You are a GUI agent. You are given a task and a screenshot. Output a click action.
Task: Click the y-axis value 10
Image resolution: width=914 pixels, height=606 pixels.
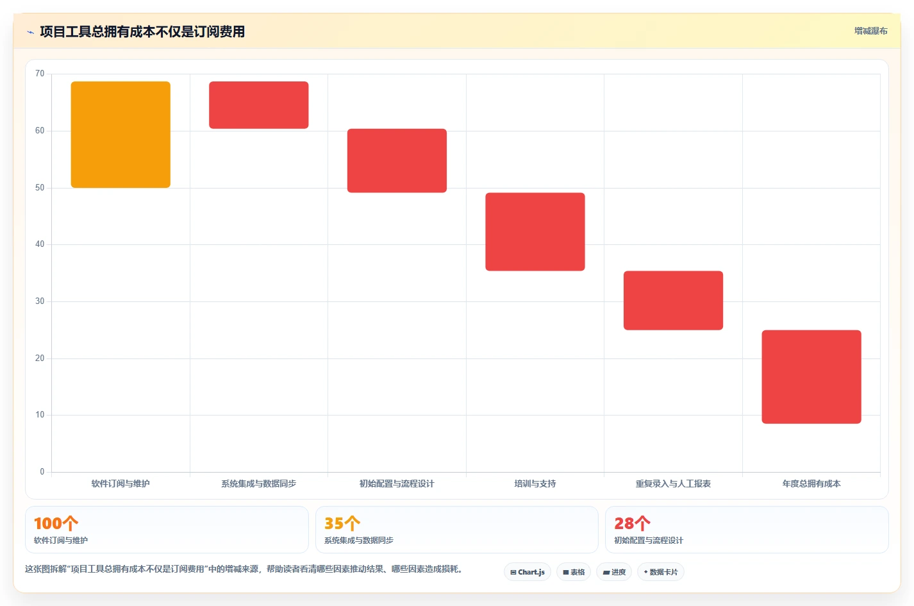40,415
